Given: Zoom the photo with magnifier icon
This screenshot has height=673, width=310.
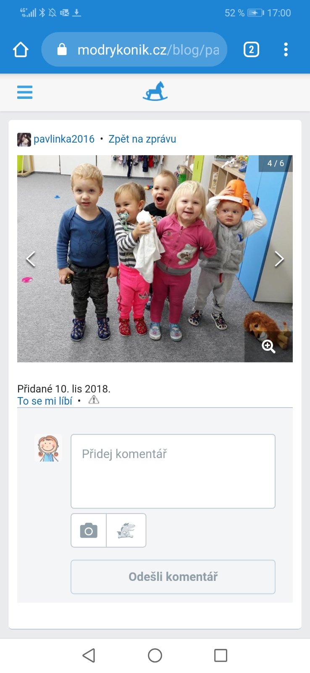Looking at the screenshot, I should pyautogui.click(x=268, y=347).
